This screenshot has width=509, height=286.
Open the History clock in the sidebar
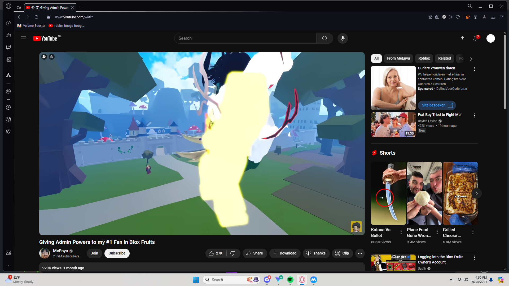point(8,108)
